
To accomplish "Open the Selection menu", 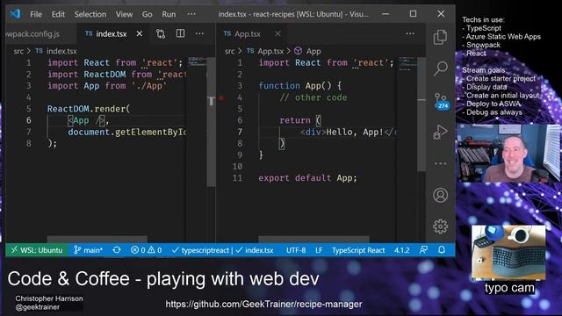I will [90, 14].
